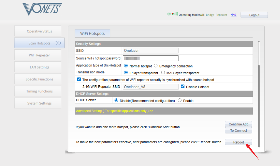280x166 pixels.
Task: Click the Continue Add button
Action: point(238,124)
